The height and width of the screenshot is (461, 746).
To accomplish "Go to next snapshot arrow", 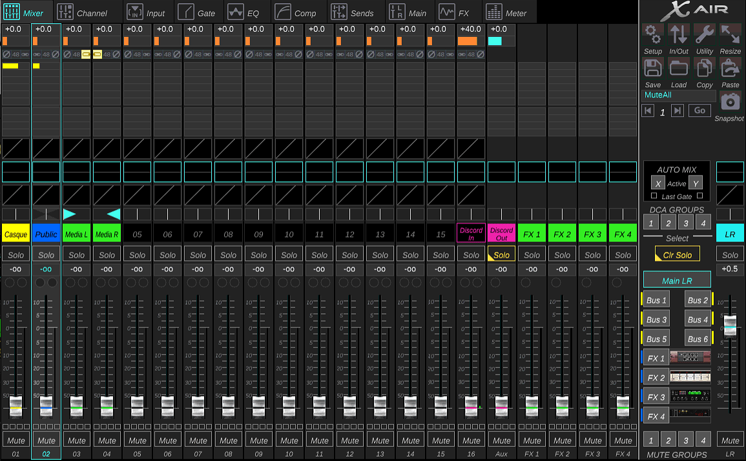I will click(x=677, y=111).
